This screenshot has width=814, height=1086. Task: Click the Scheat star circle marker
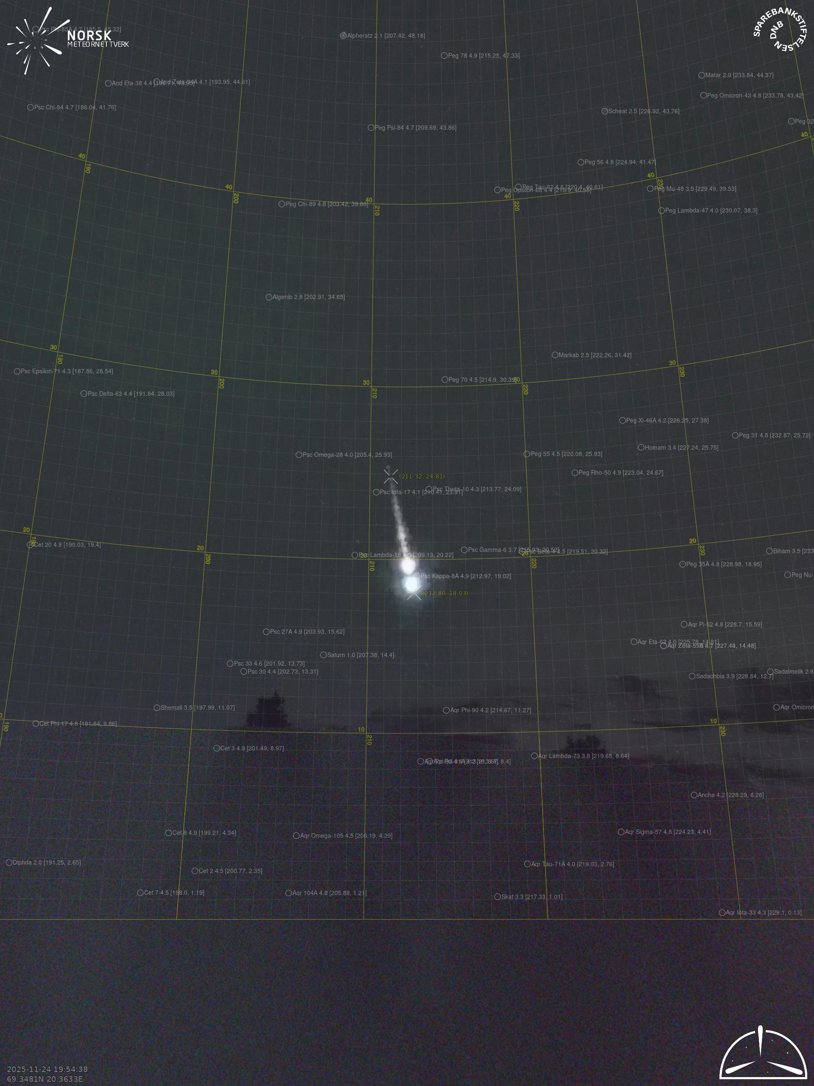(605, 111)
